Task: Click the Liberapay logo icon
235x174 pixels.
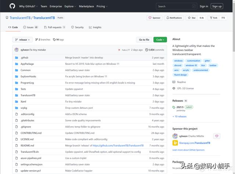Action: pos(175,143)
